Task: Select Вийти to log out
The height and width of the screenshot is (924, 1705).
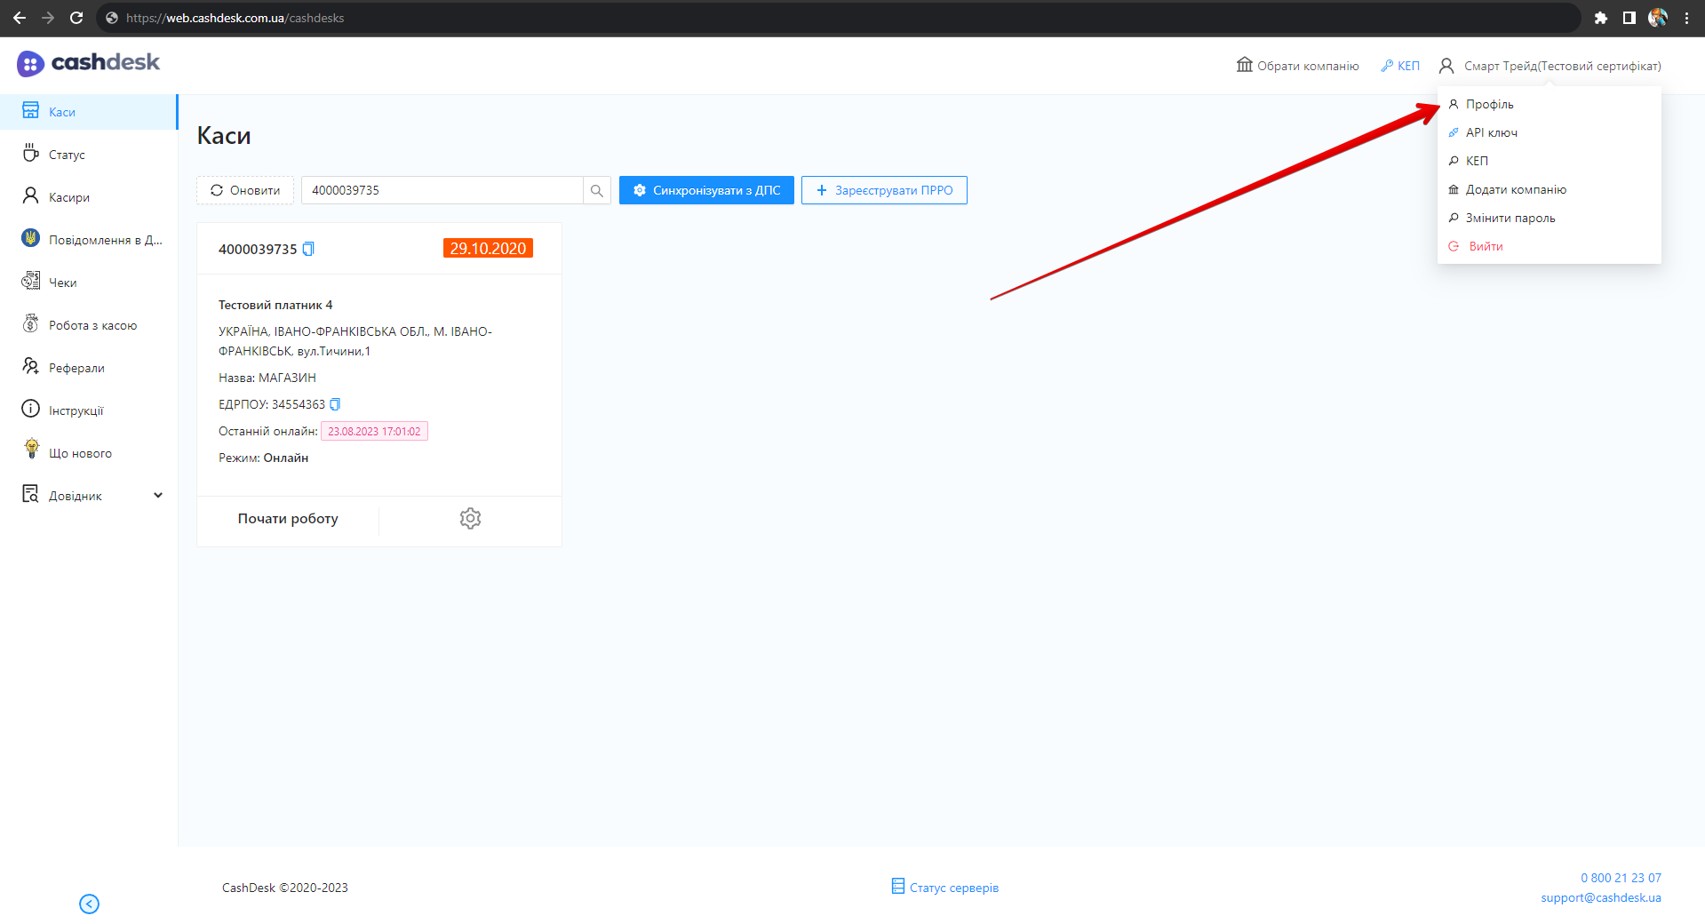Action: 1486,246
